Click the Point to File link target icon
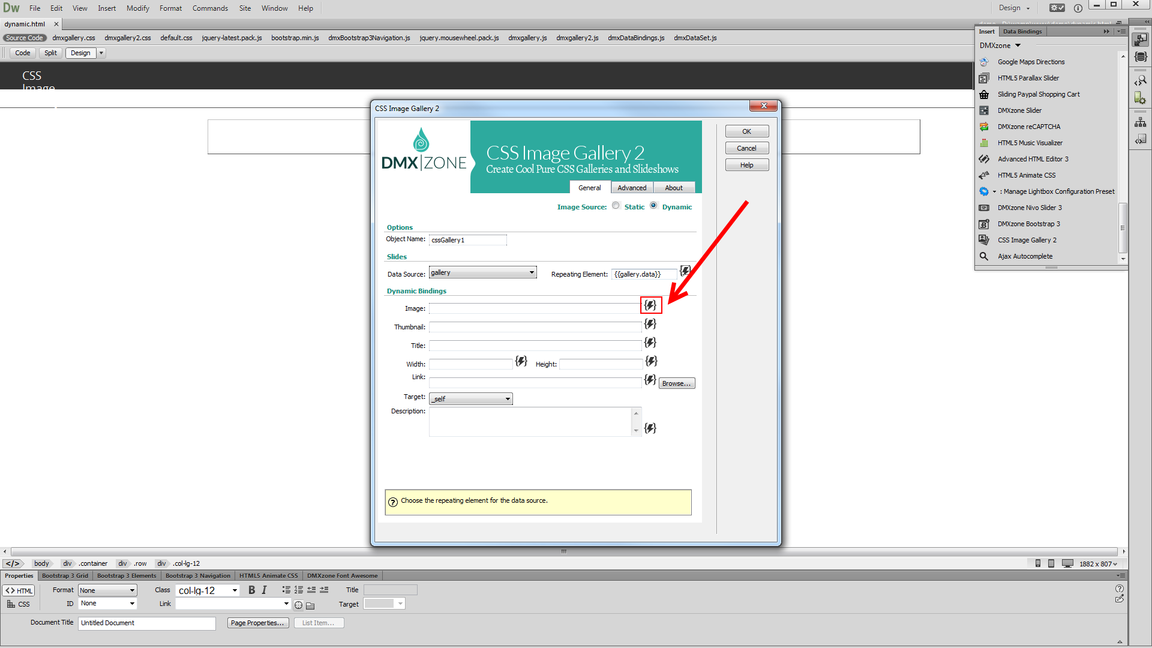This screenshot has height=648, width=1152. pyautogui.click(x=298, y=605)
